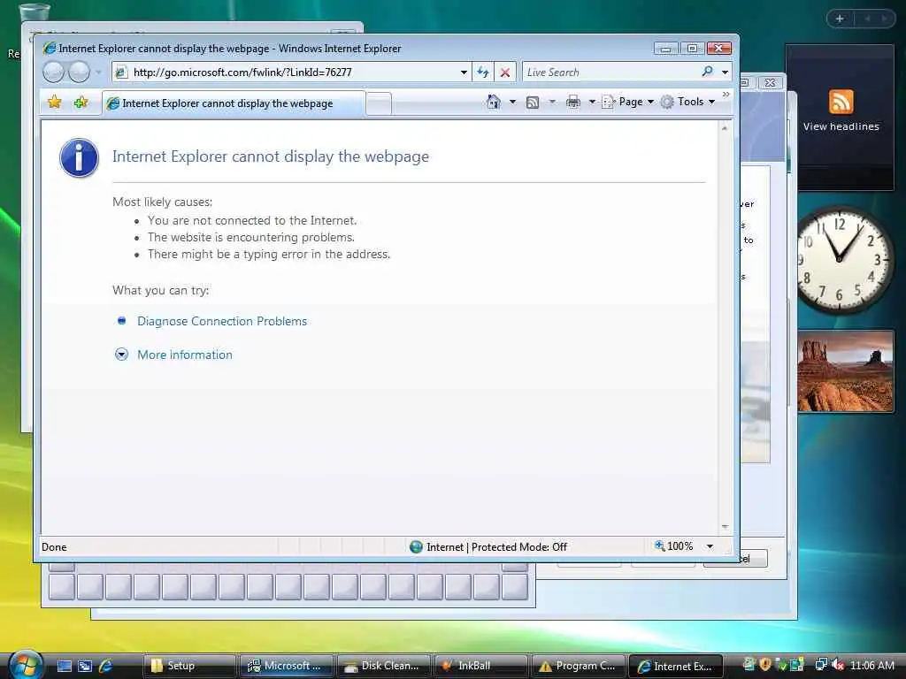Click the Print toolbar icon
The height and width of the screenshot is (679, 906).
[572, 103]
